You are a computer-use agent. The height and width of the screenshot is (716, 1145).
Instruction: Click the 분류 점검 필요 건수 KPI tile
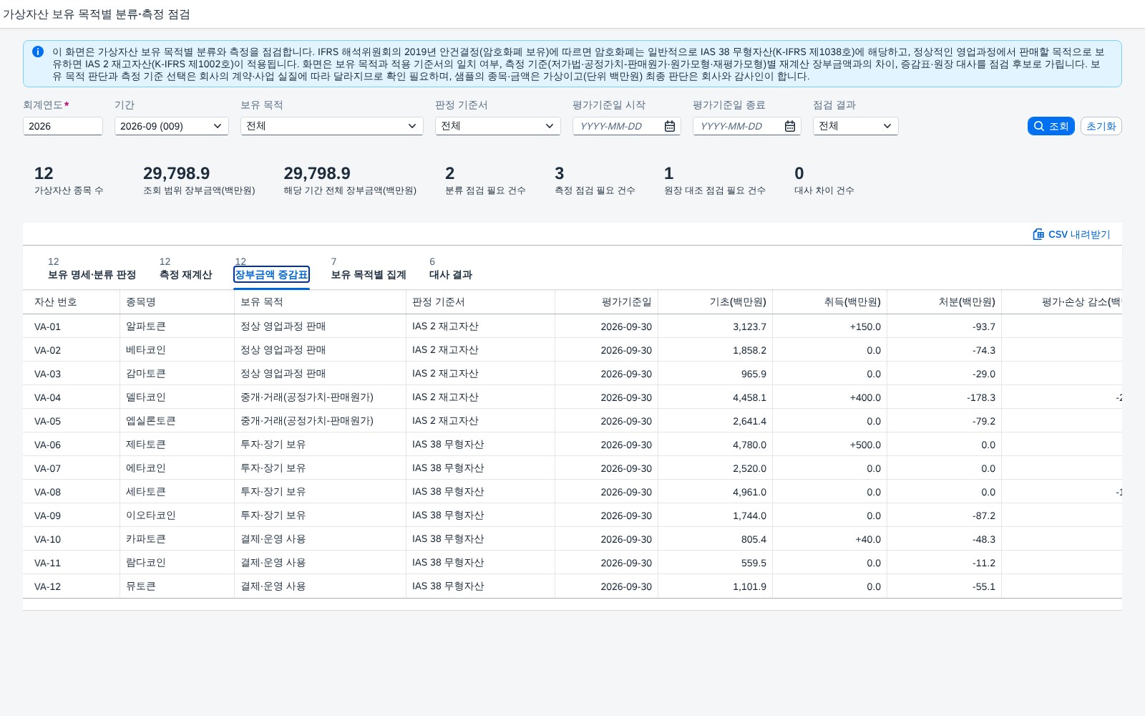click(x=485, y=180)
